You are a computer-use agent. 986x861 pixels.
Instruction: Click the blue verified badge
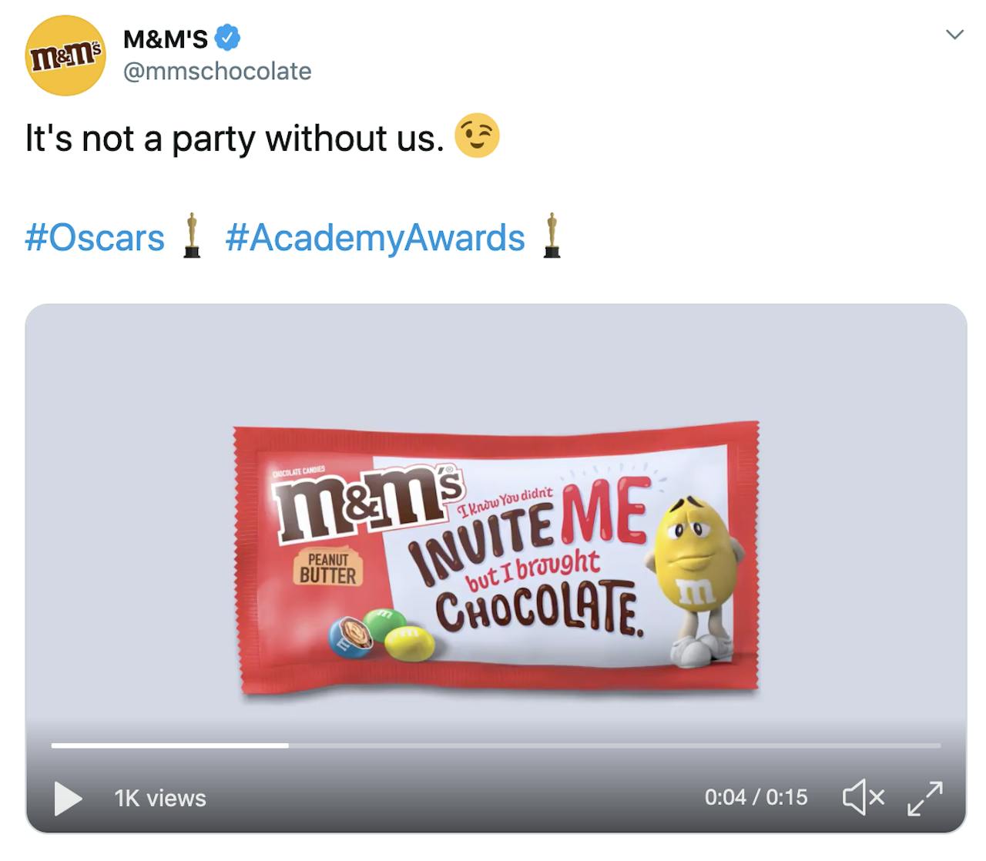226,37
